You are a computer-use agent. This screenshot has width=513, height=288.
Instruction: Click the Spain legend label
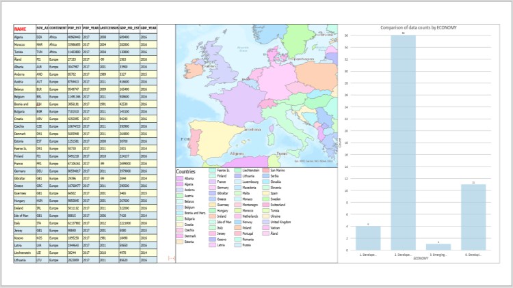click(x=274, y=193)
